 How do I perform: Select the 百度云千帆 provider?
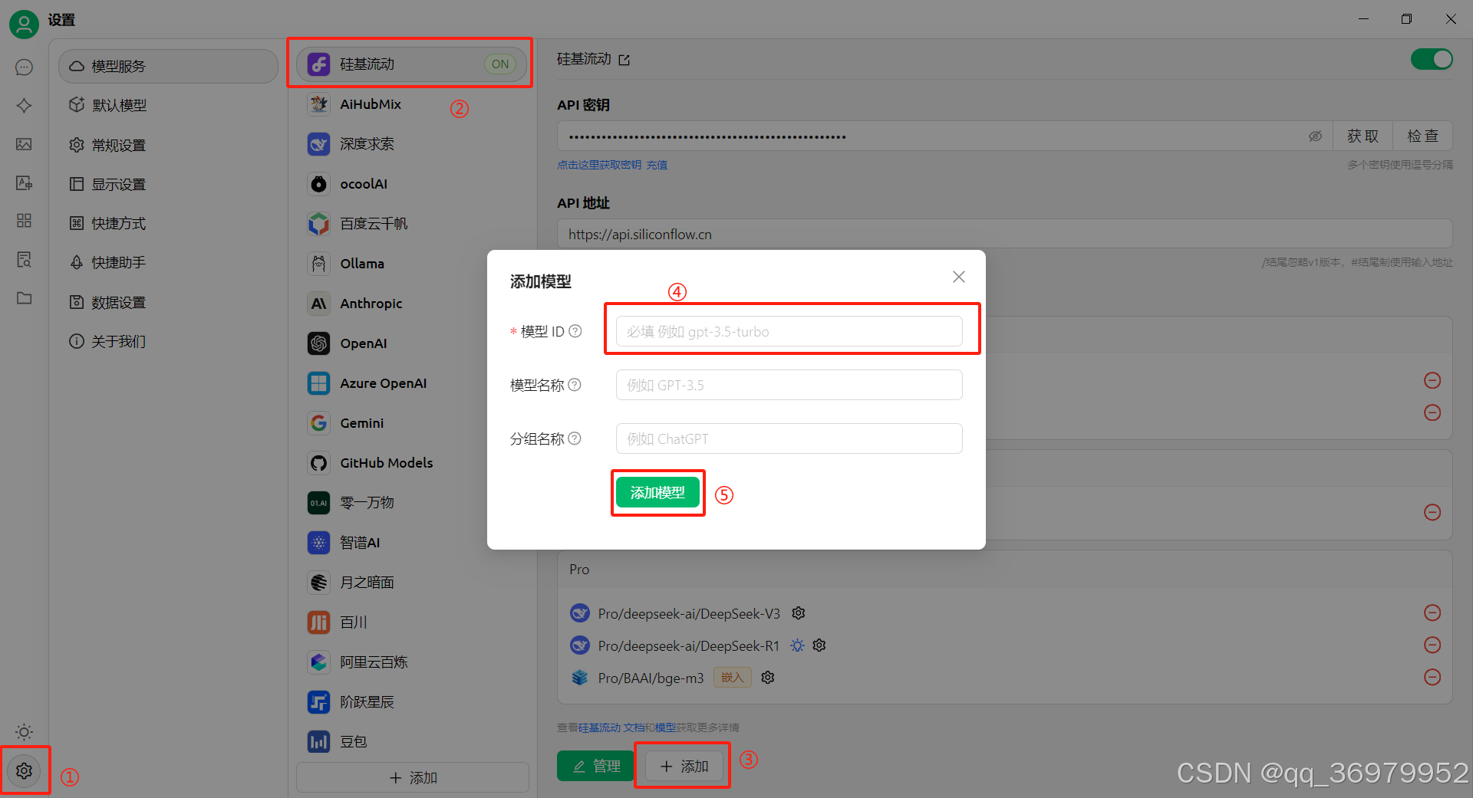(412, 224)
